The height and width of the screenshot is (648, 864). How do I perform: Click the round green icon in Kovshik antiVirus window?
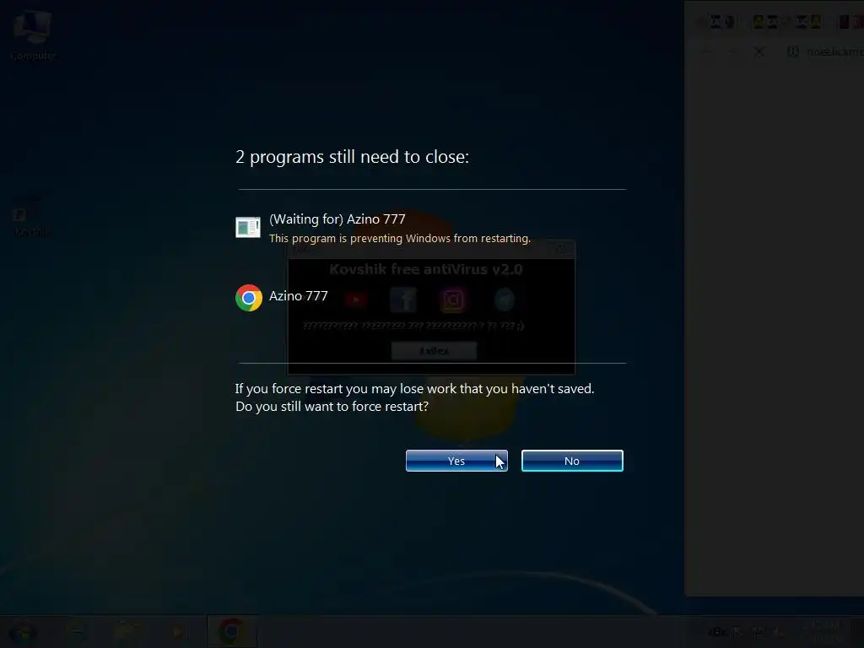click(505, 300)
